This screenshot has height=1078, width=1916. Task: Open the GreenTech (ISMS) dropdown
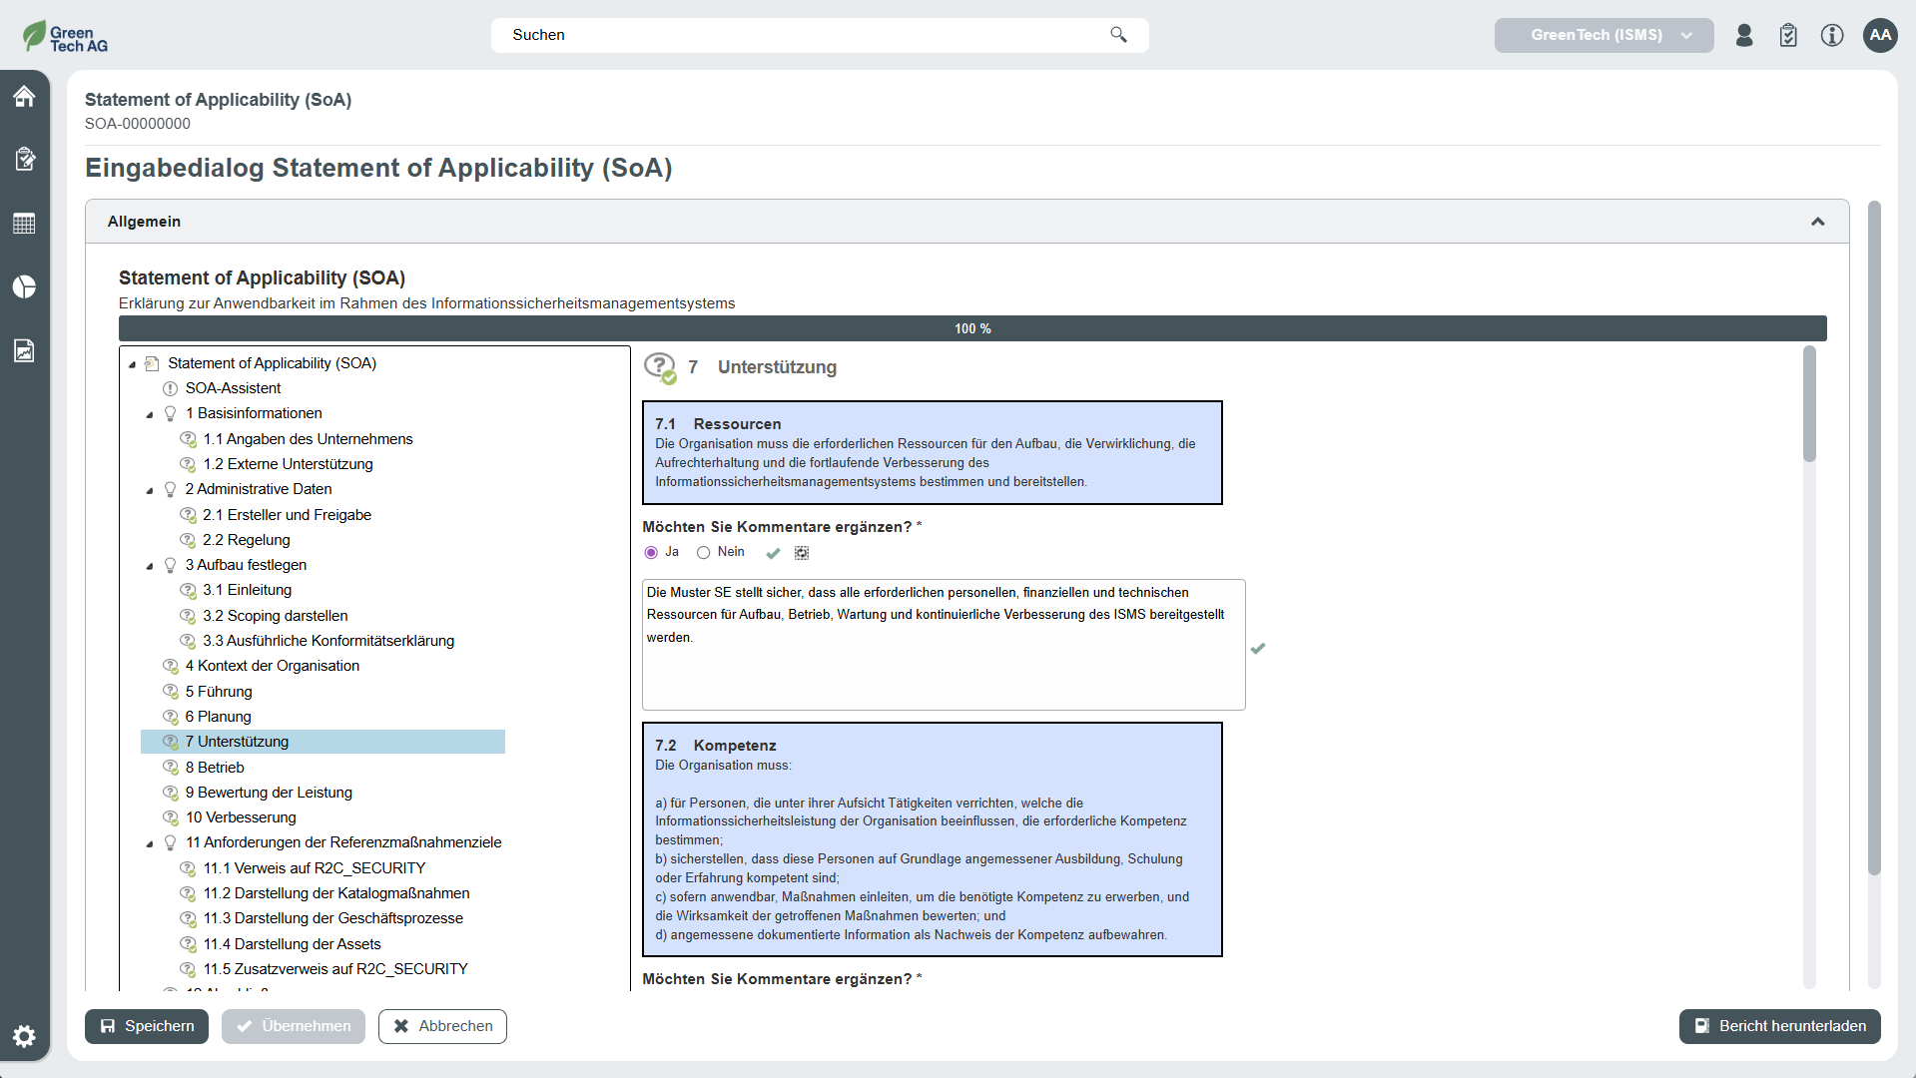click(1603, 35)
